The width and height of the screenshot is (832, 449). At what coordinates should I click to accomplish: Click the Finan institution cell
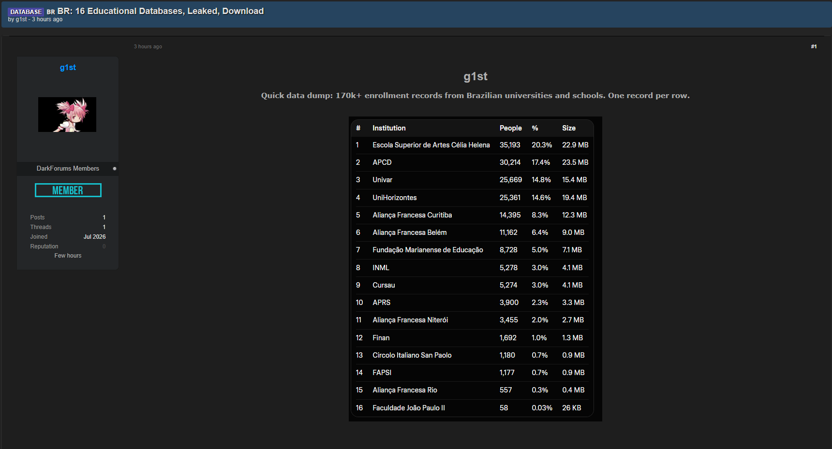(381, 338)
